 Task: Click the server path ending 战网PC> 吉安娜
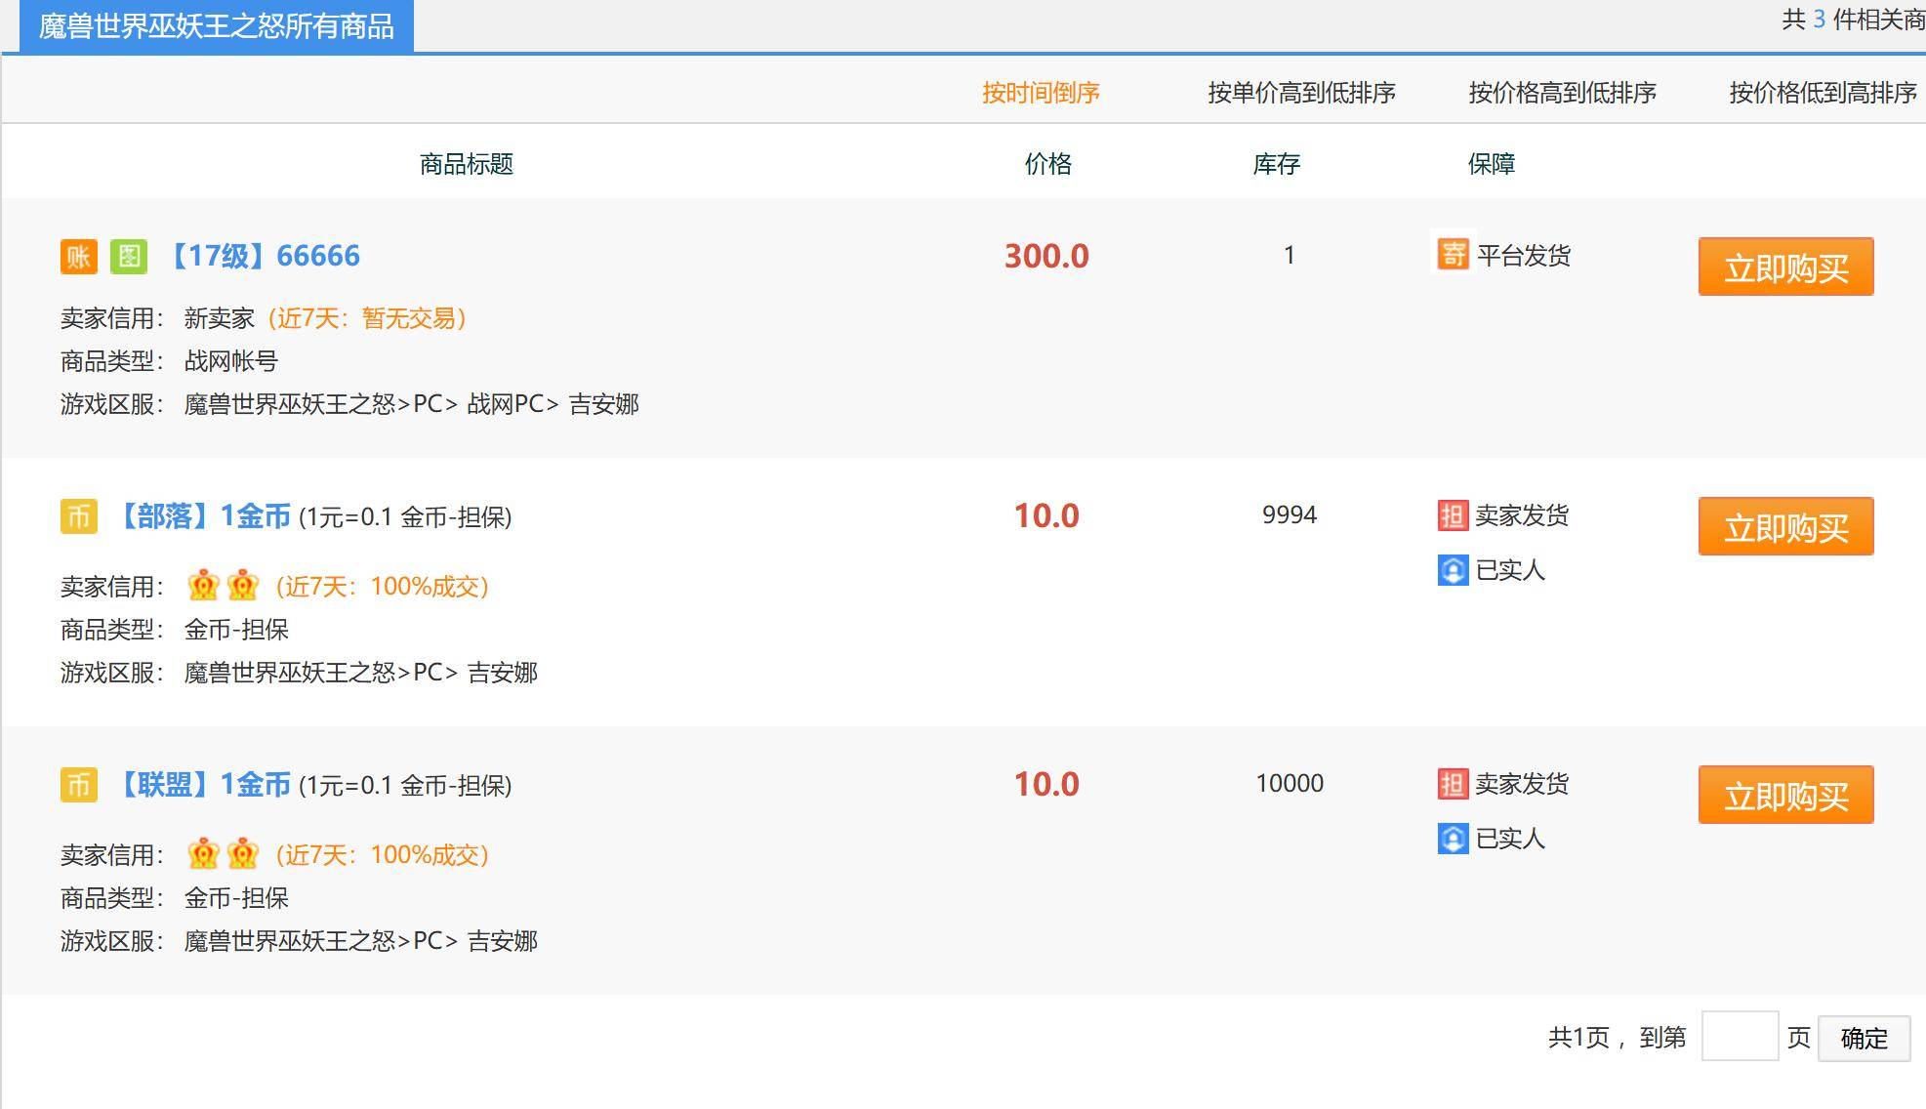pos(412,404)
